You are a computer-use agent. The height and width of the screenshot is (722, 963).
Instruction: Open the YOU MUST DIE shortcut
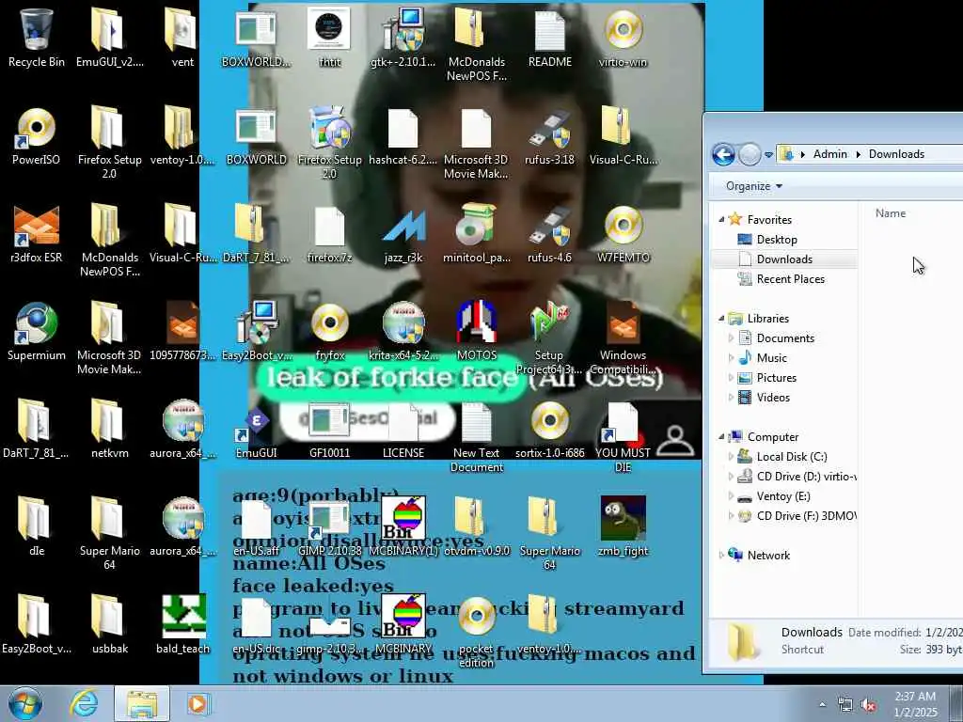(623, 436)
